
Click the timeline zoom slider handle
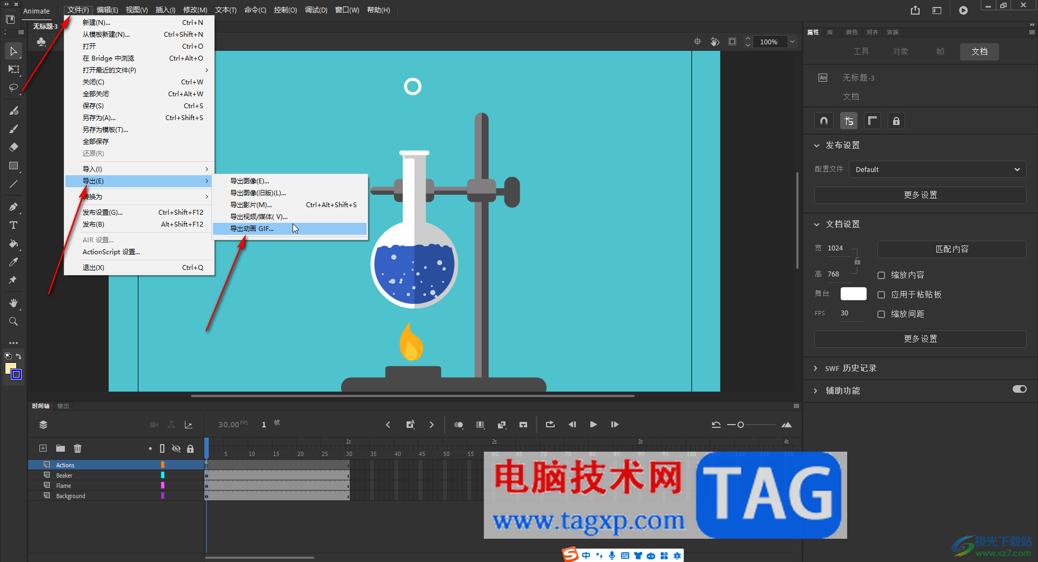pyautogui.click(x=741, y=425)
